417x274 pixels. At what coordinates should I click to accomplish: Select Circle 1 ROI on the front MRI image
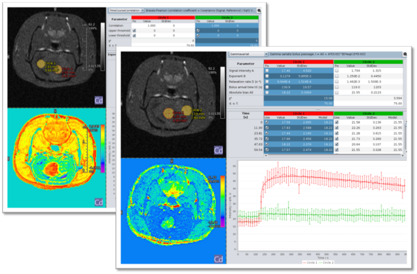168,113
